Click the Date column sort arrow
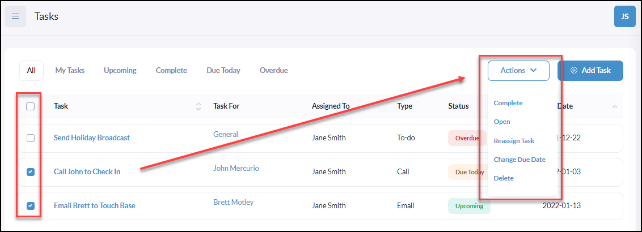This screenshot has width=642, height=232. pyautogui.click(x=615, y=106)
